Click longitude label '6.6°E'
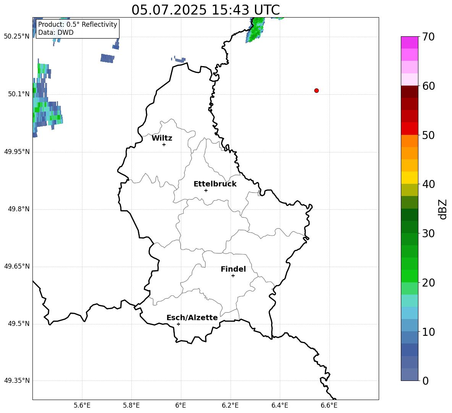This screenshot has height=413, width=452. pyautogui.click(x=329, y=405)
